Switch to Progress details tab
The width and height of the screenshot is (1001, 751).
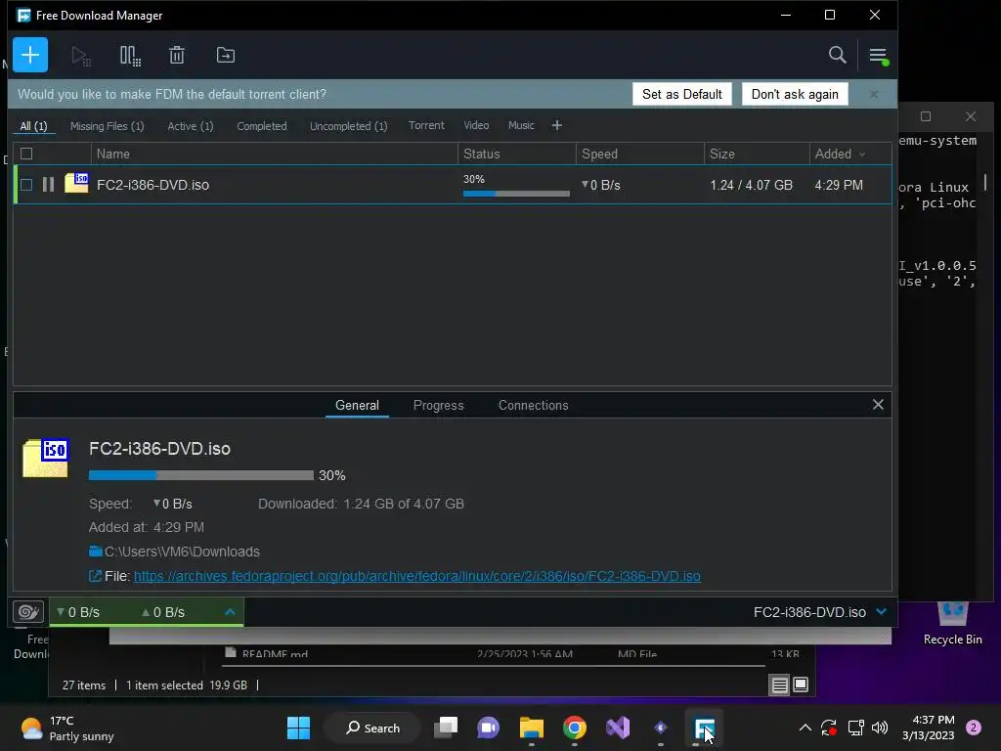pyautogui.click(x=439, y=405)
